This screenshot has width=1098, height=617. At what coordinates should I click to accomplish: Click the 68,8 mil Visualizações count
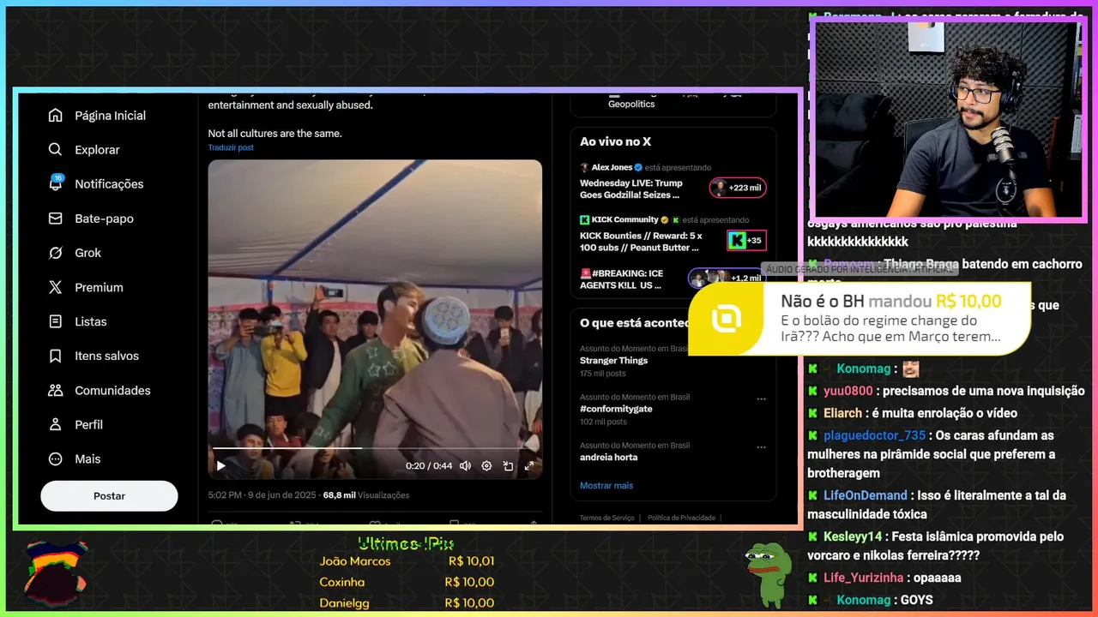[x=366, y=495]
